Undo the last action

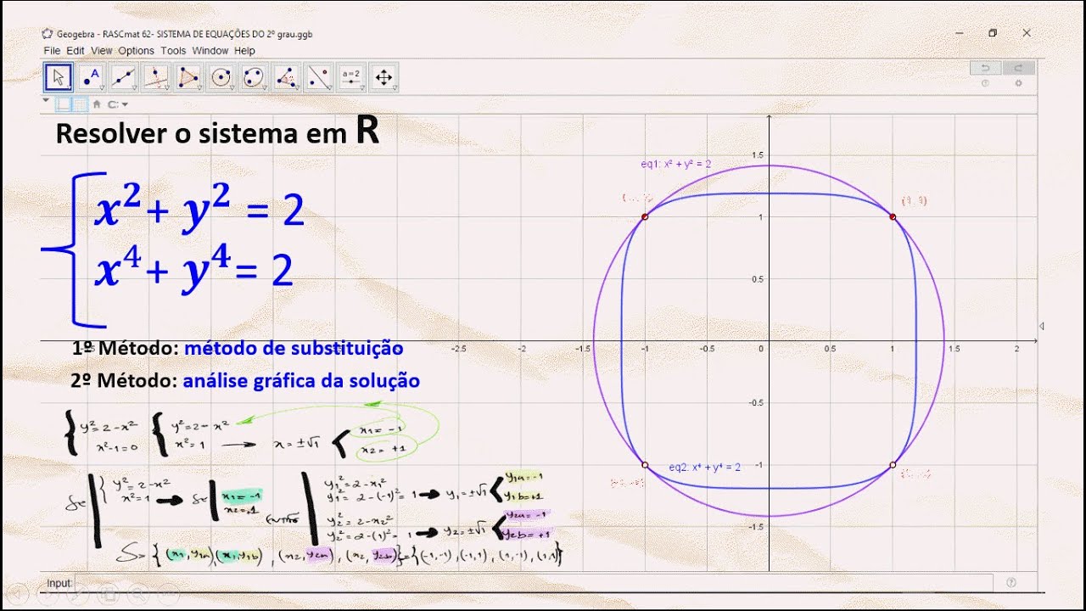pos(985,68)
